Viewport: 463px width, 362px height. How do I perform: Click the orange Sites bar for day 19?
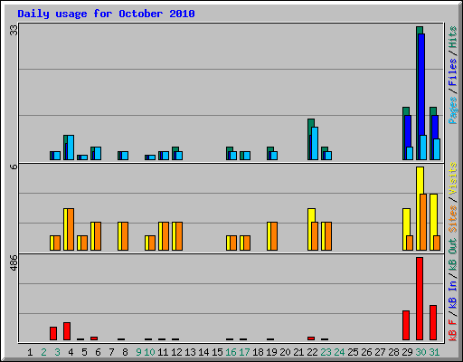coord(274,236)
